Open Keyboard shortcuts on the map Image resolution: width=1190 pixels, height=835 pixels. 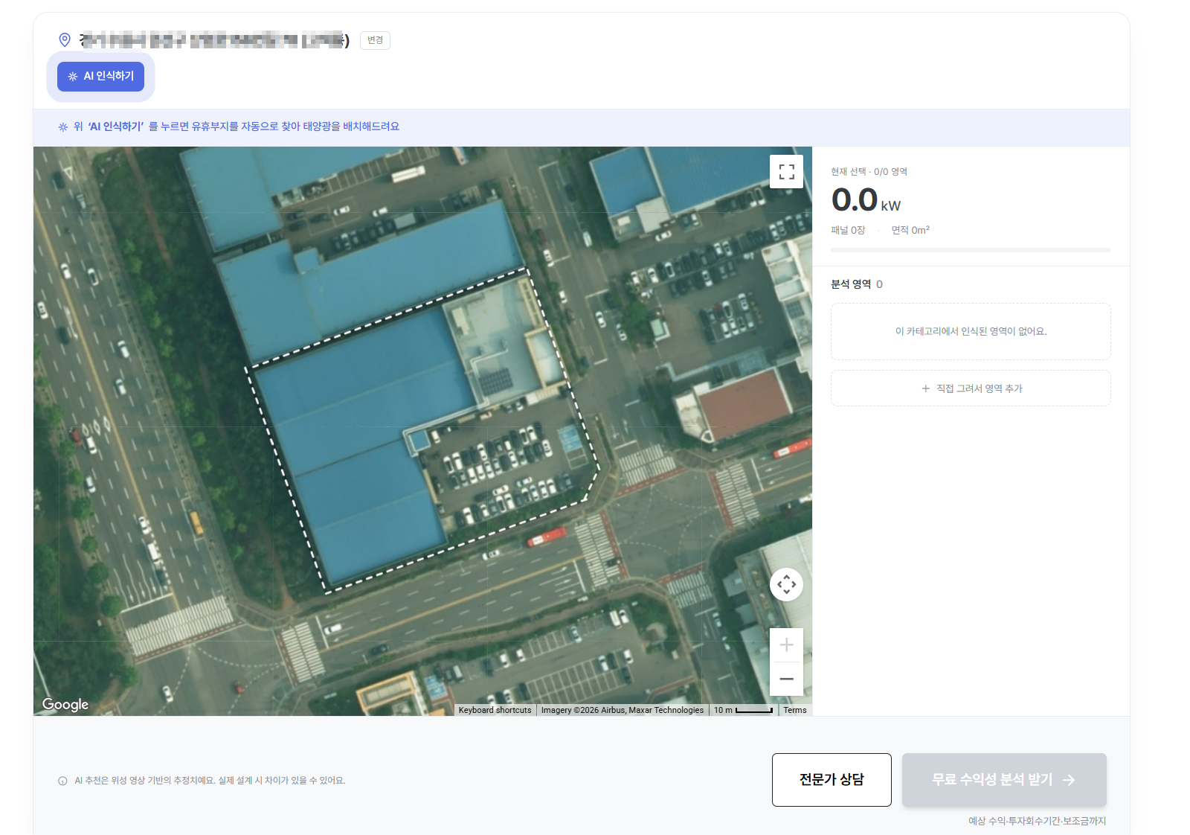tap(495, 710)
